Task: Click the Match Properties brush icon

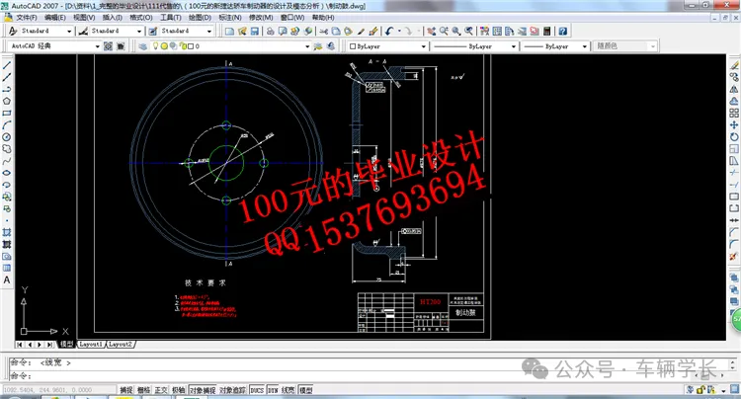Action: [x=361, y=32]
